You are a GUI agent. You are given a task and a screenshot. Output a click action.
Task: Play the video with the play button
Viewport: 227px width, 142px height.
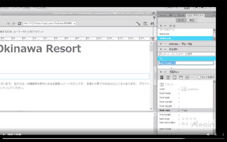tap(4, 135)
